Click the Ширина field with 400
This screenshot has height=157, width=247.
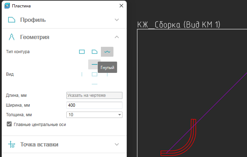94,105
